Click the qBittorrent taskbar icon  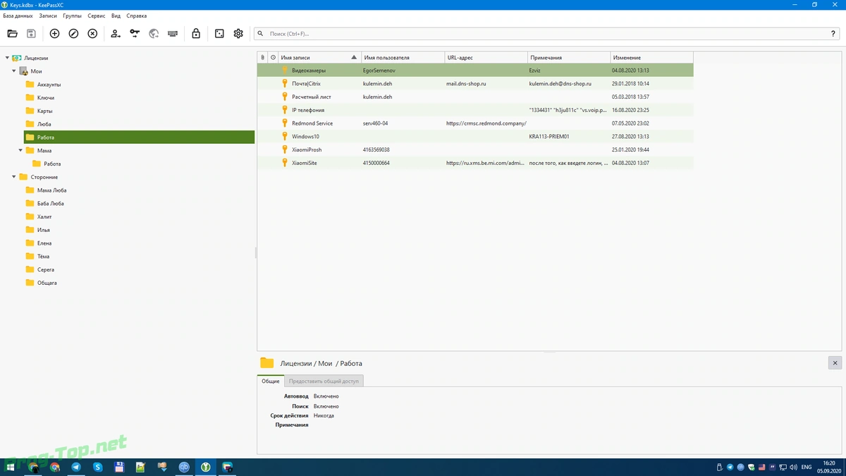click(184, 467)
